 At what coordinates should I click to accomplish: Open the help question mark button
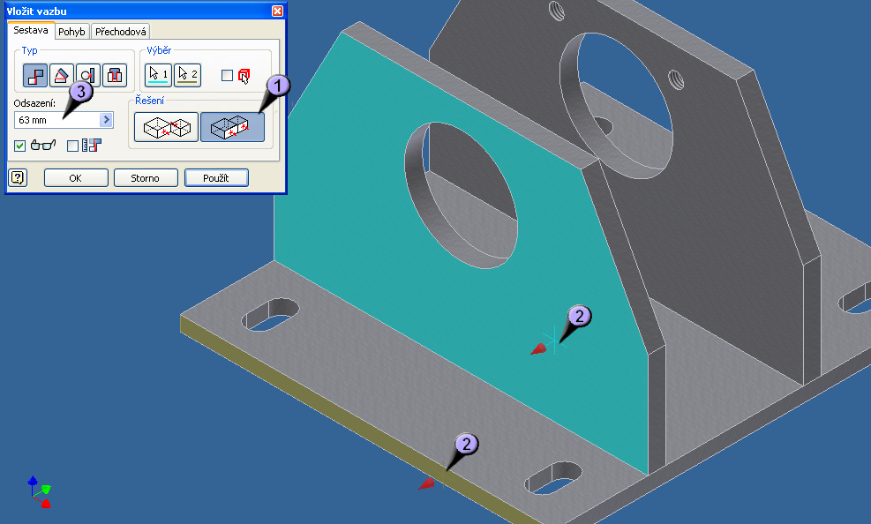(x=19, y=177)
